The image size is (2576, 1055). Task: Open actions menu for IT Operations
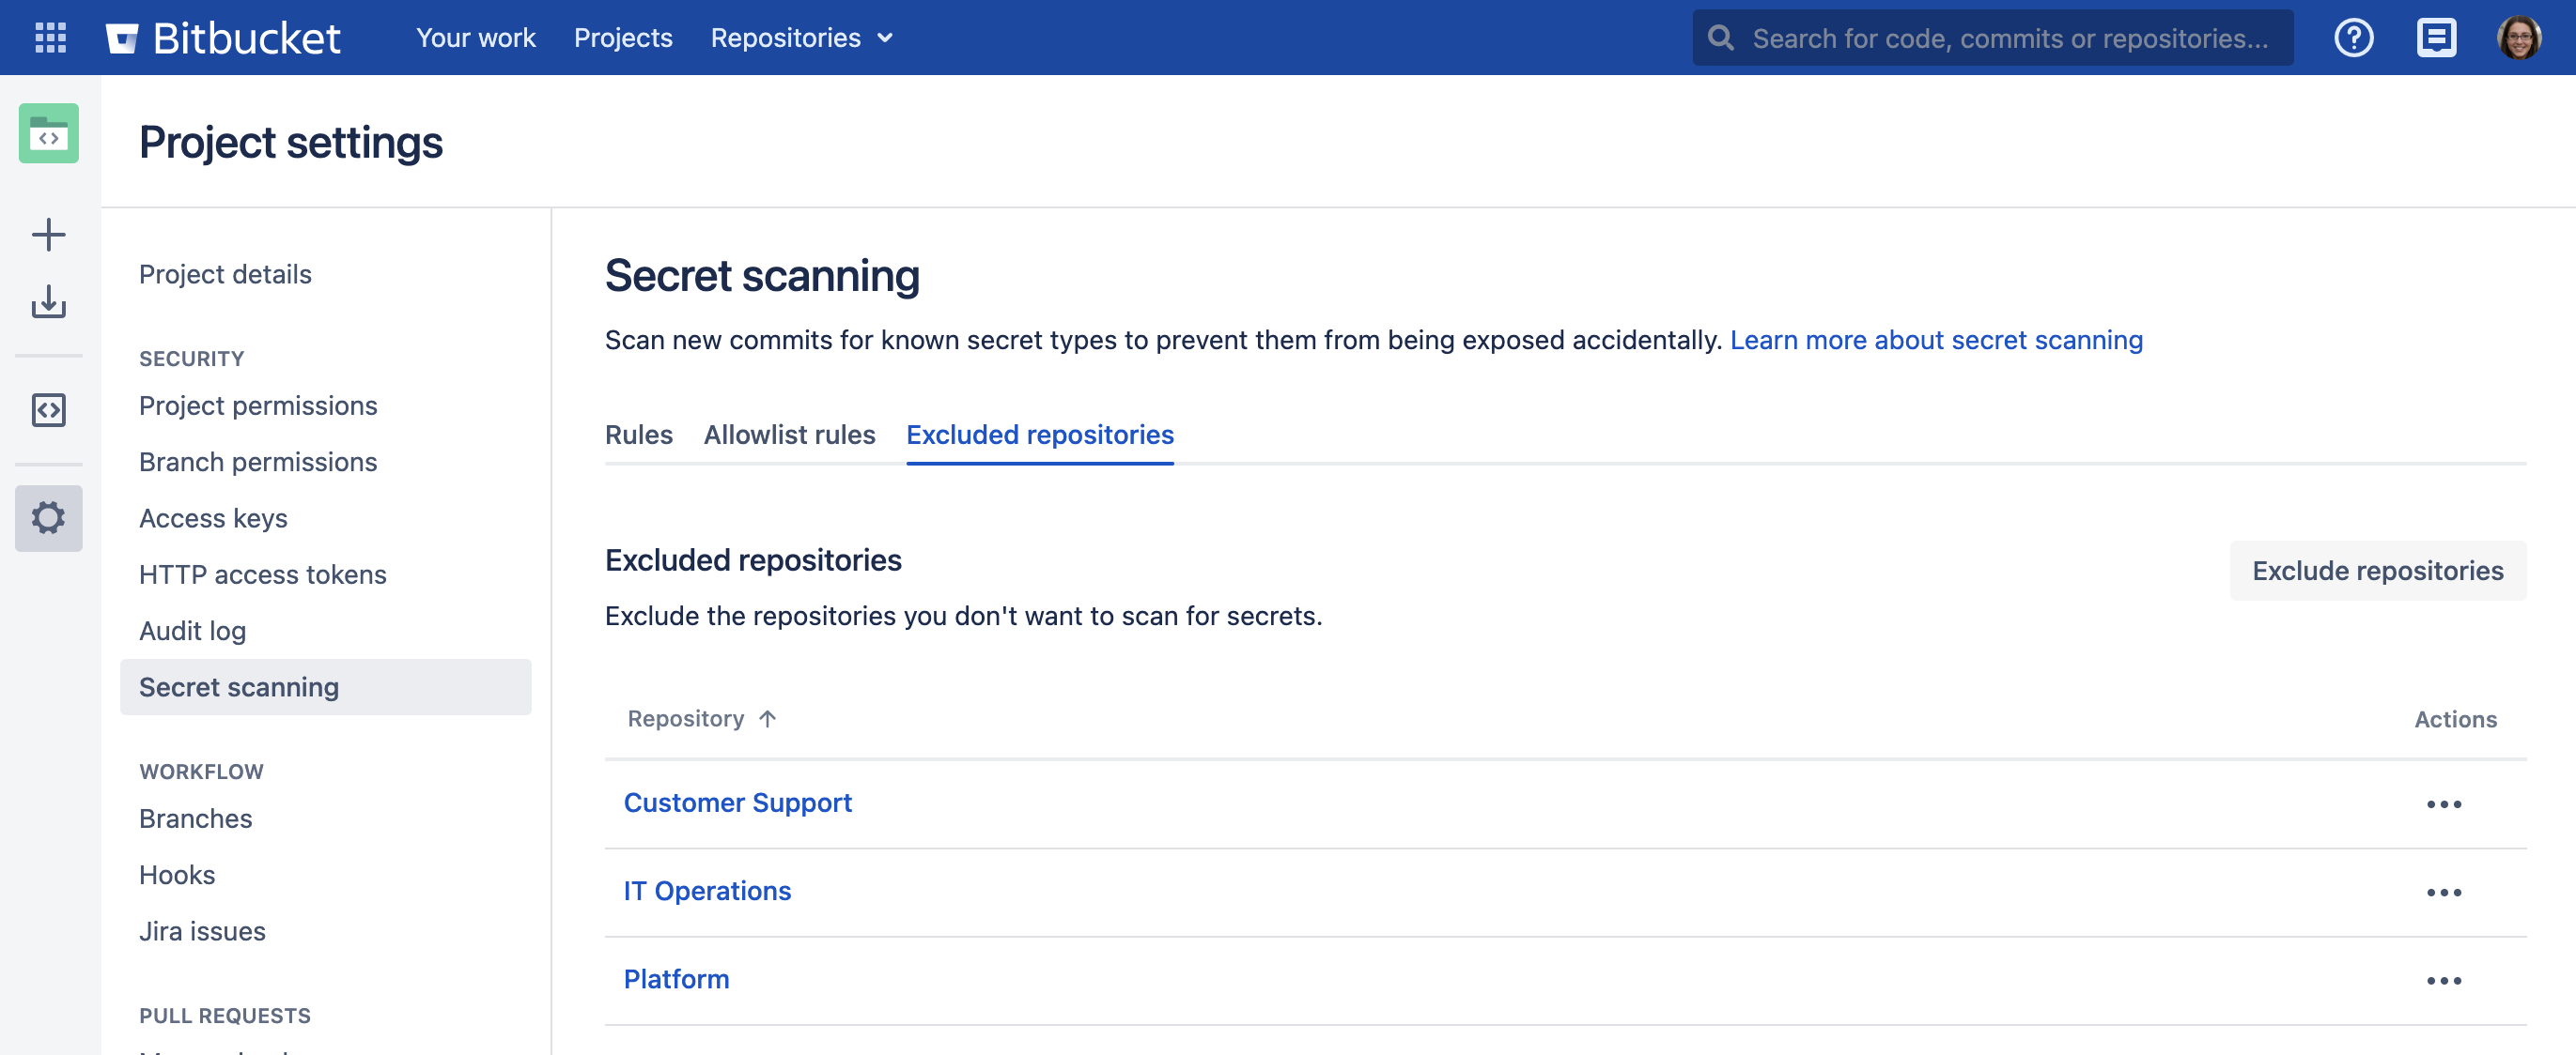(x=2443, y=893)
